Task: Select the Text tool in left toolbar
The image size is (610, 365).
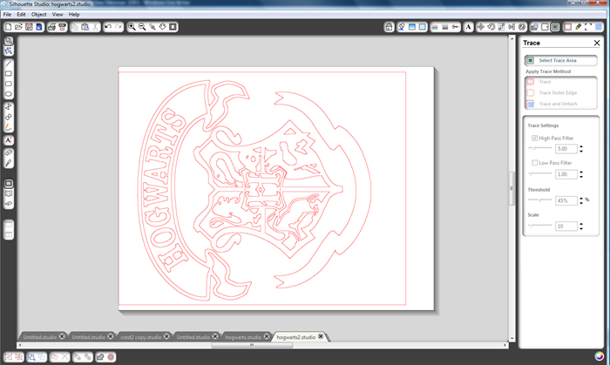Action: 9,140
